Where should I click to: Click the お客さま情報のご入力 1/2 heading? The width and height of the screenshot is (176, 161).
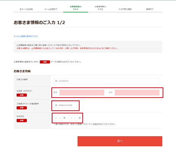point(39,23)
